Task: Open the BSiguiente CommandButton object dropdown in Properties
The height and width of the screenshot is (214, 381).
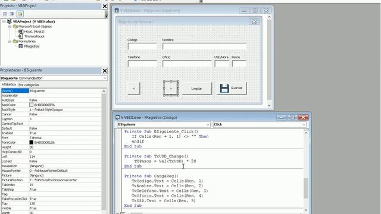Action: 105,78
